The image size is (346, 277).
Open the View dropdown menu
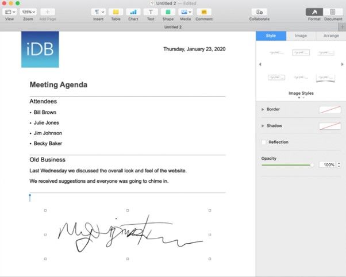point(10,11)
